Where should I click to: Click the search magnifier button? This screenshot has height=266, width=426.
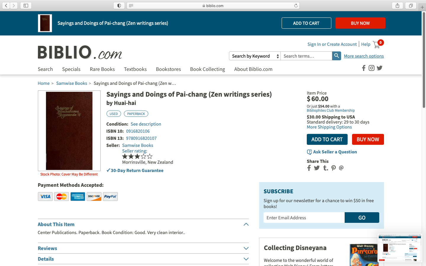coord(337,56)
